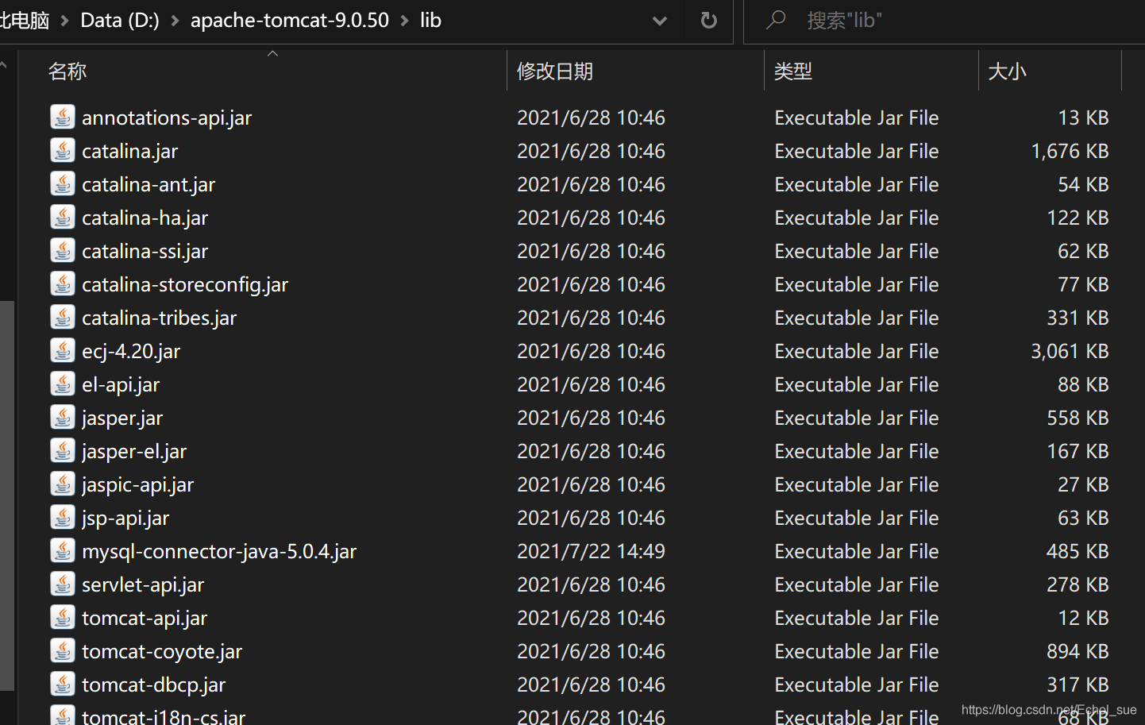1145x725 pixels.
Task: Click the left pane vertical scrollbar thumb
Action: pos(7,496)
